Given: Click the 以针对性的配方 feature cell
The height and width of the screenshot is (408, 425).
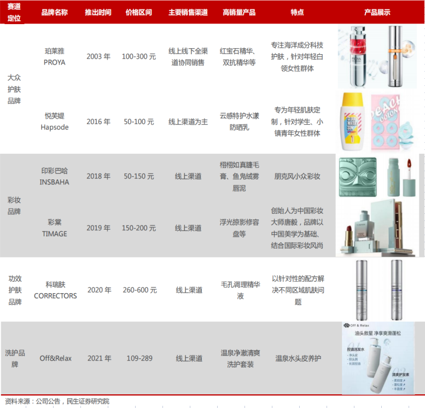Looking at the screenshot, I should (x=298, y=290).
